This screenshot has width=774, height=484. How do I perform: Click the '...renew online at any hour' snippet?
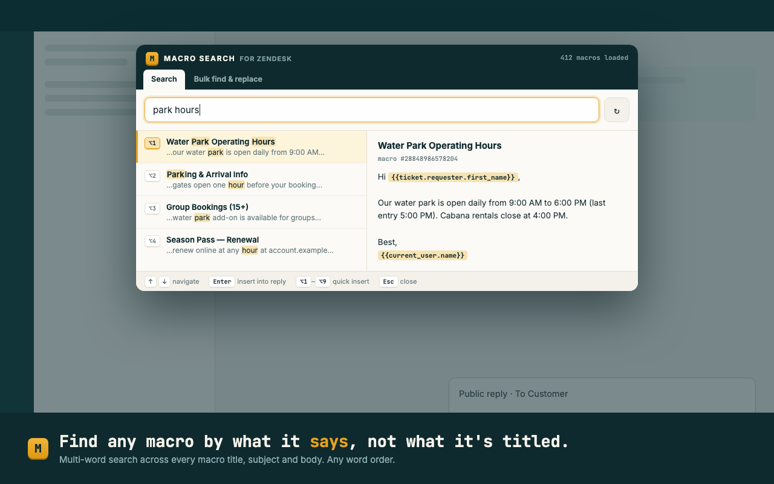pos(250,250)
